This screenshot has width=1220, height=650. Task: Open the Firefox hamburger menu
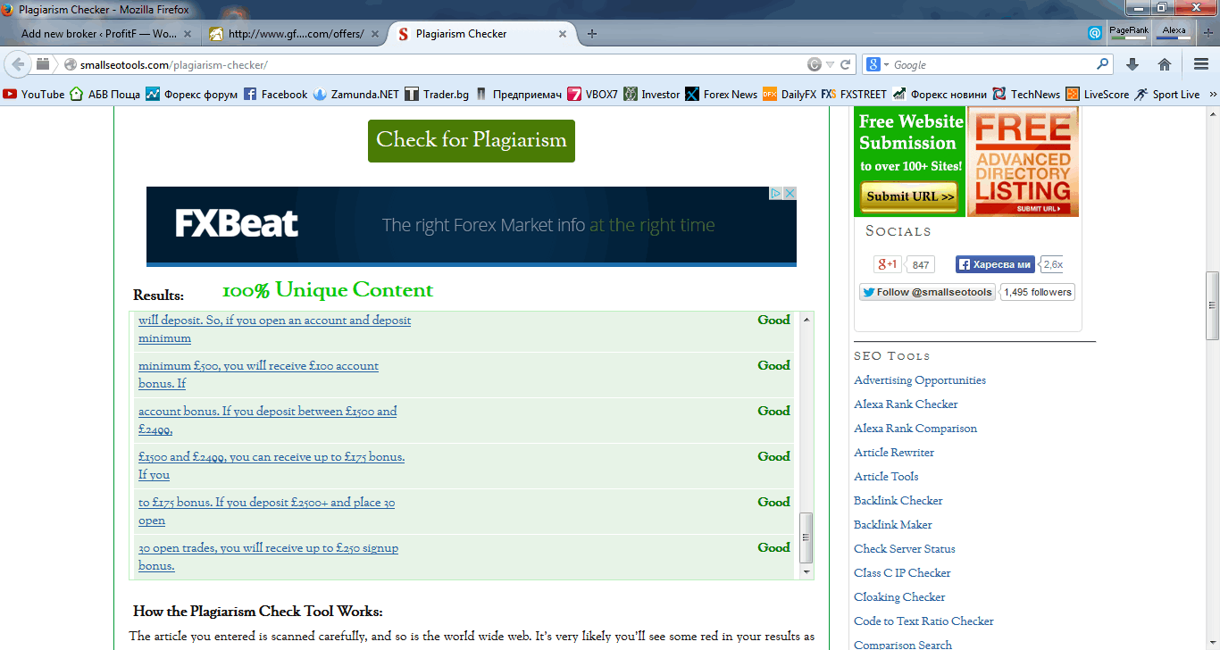pyautogui.click(x=1201, y=64)
